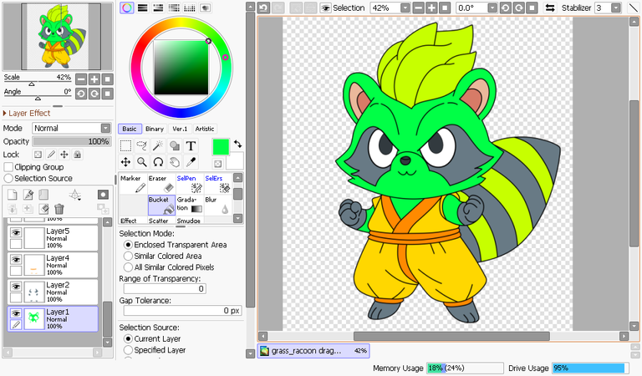Choose Similar Colored Area selection mode
642x376 pixels.
[x=128, y=257]
